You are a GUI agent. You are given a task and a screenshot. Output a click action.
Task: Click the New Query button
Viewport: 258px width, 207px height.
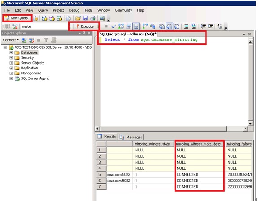(17, 18)
